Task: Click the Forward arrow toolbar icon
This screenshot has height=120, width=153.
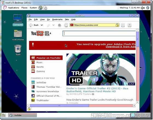Action: (48, 25)
